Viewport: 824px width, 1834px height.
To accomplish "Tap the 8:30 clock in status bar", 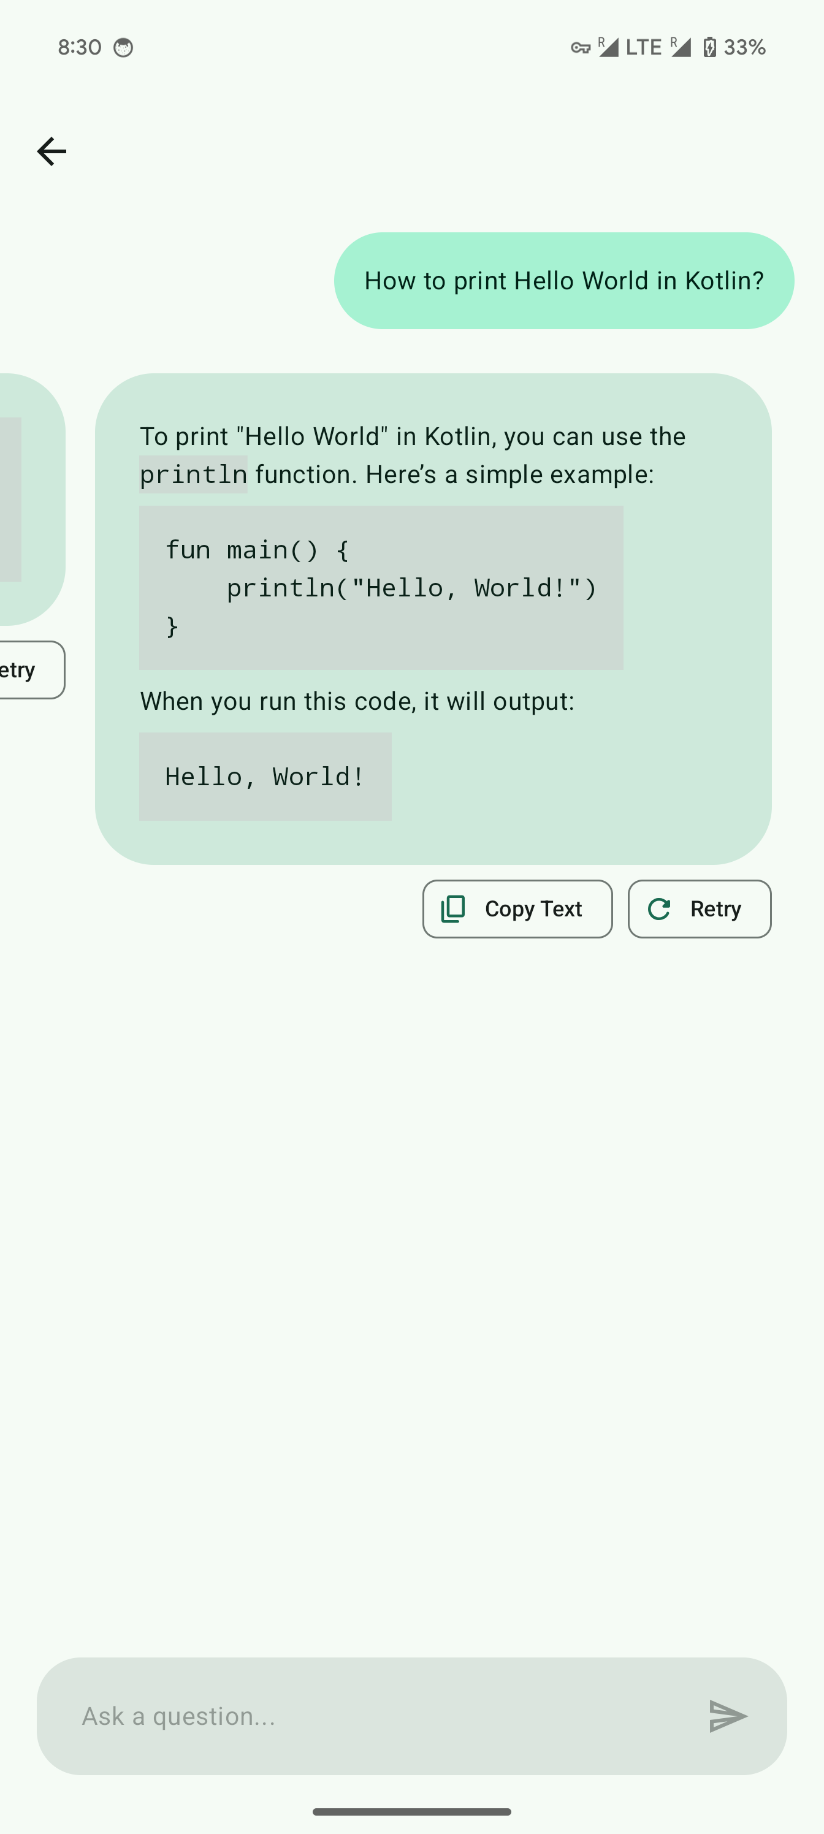I will pyautogui.click(x=79, y=48).
